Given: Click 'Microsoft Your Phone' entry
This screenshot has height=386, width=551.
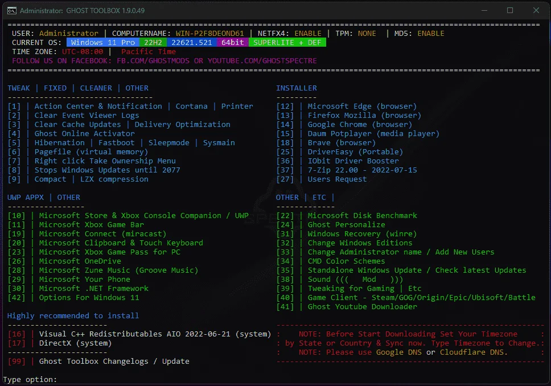Looking at the screenshot, I should pos(85,280).
